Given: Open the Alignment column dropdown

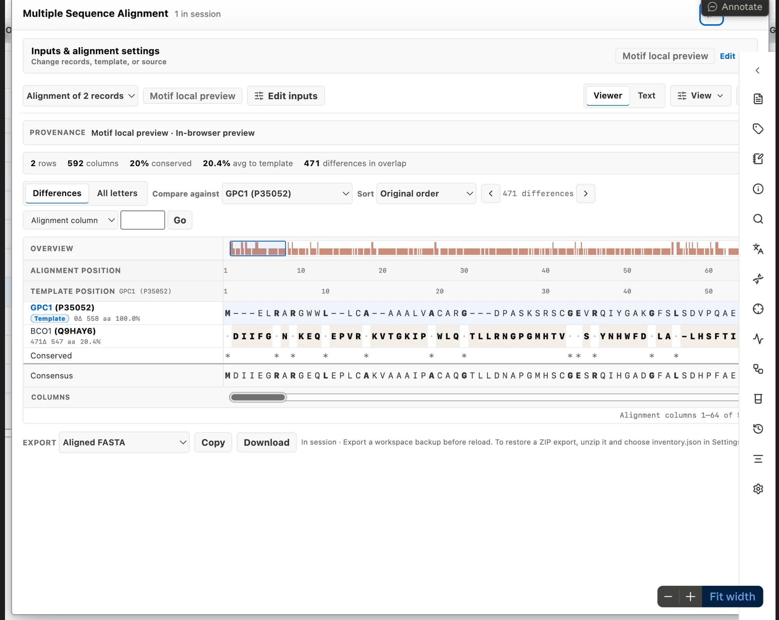Looking at the screenshot, I should tap(70, 220).
